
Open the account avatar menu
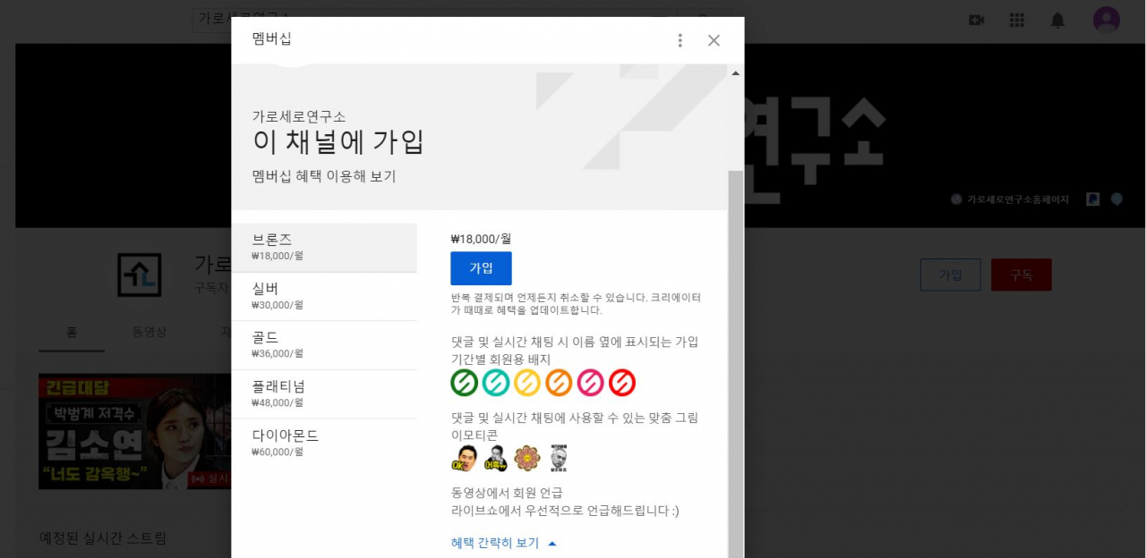1107,20
